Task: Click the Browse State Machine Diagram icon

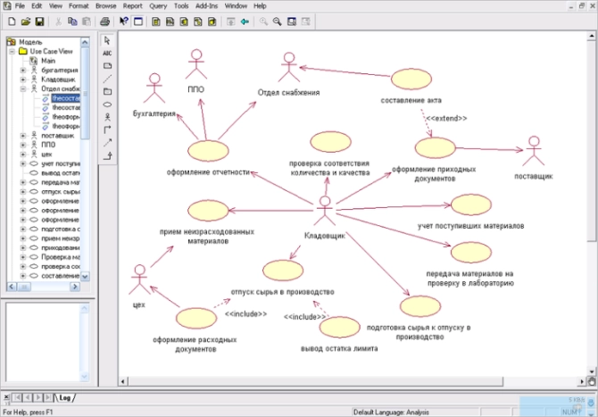Action: (198, 21)
